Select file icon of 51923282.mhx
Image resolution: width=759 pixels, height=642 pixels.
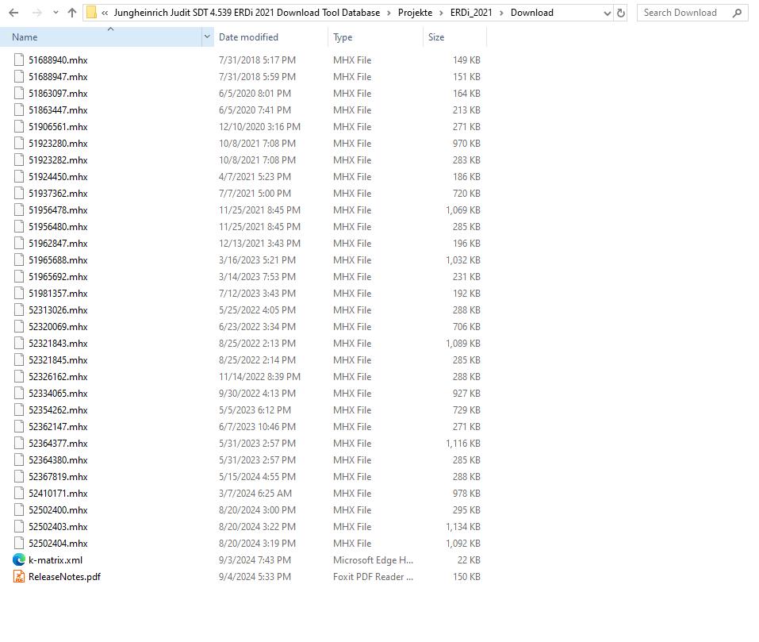click(x=19, y=160)
